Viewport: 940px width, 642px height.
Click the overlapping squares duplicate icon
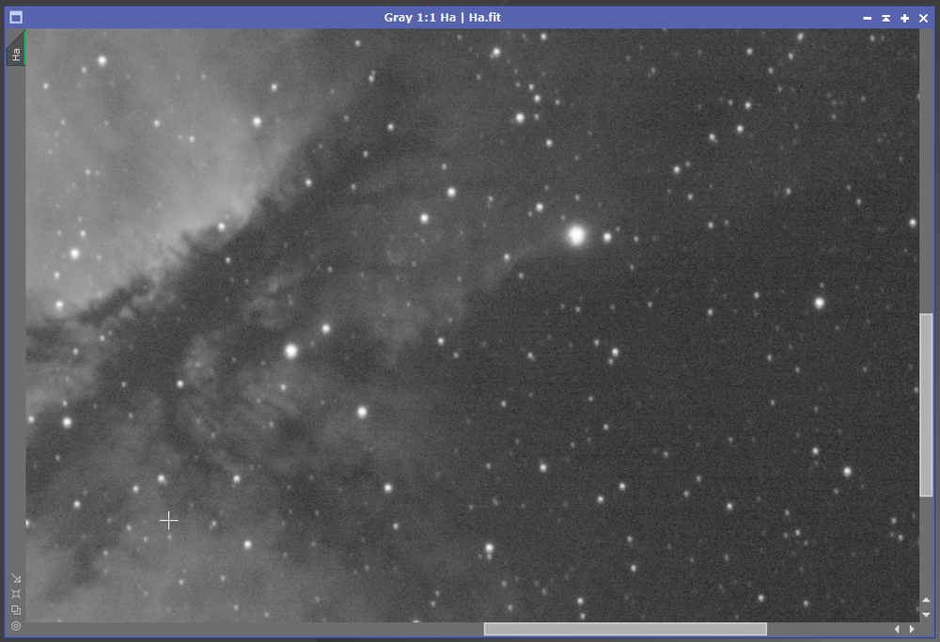point(16,610)
